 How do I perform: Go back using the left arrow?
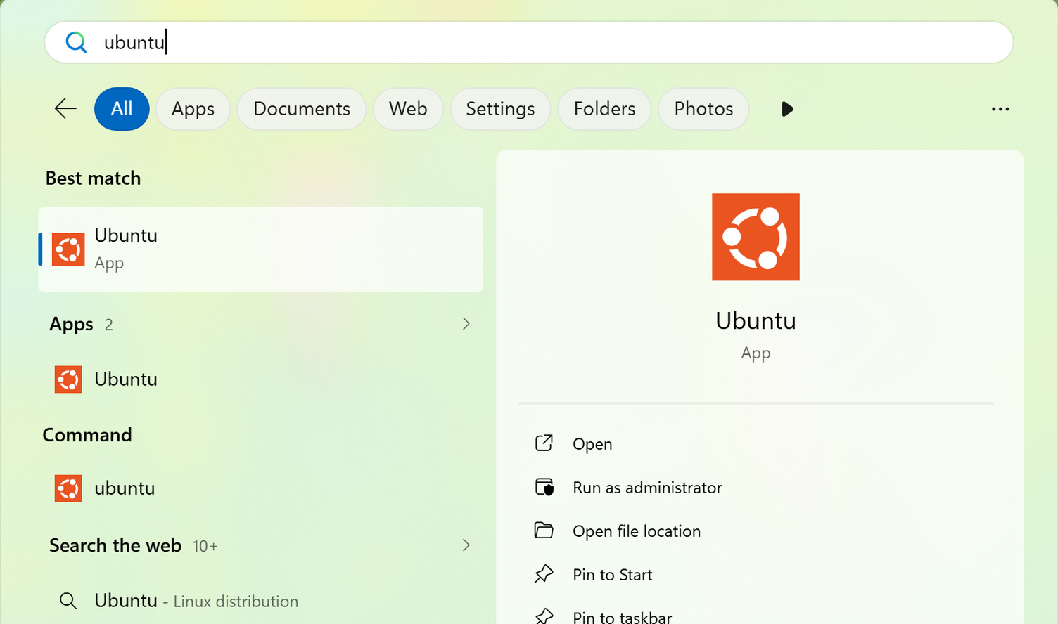(x=65, y=108)
